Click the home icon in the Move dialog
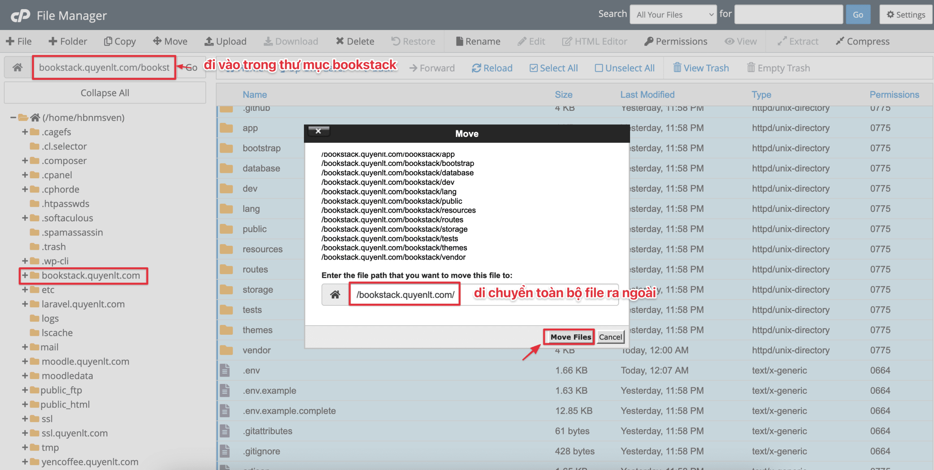Screen dimensions: 934x470 [x=335, y=295]
